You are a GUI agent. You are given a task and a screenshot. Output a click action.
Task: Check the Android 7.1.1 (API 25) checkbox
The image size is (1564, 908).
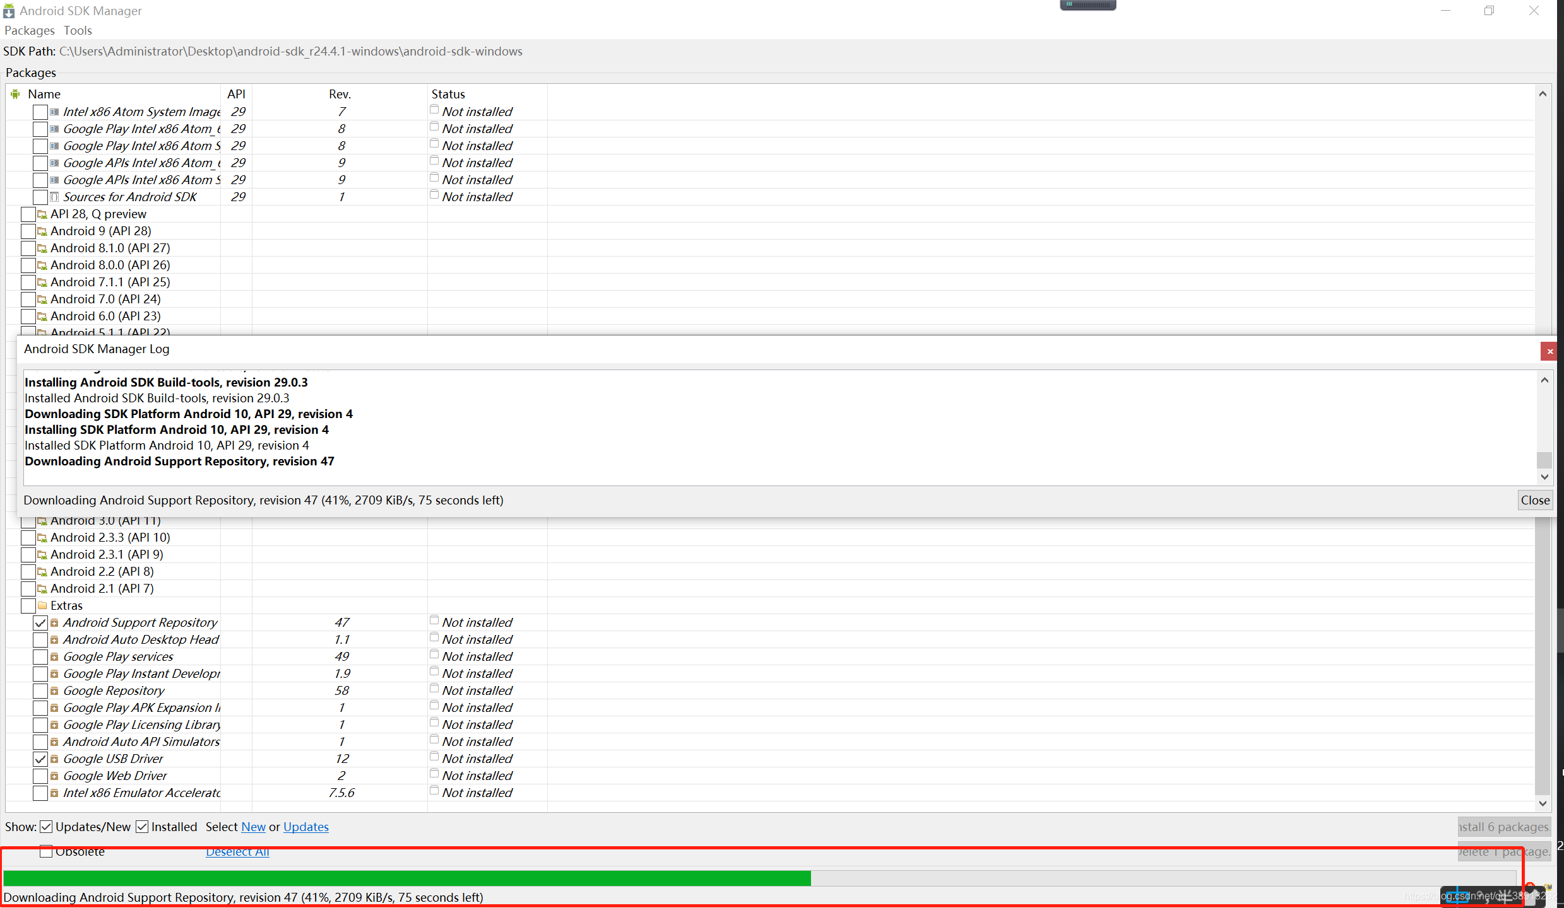[x=28, y=282]
